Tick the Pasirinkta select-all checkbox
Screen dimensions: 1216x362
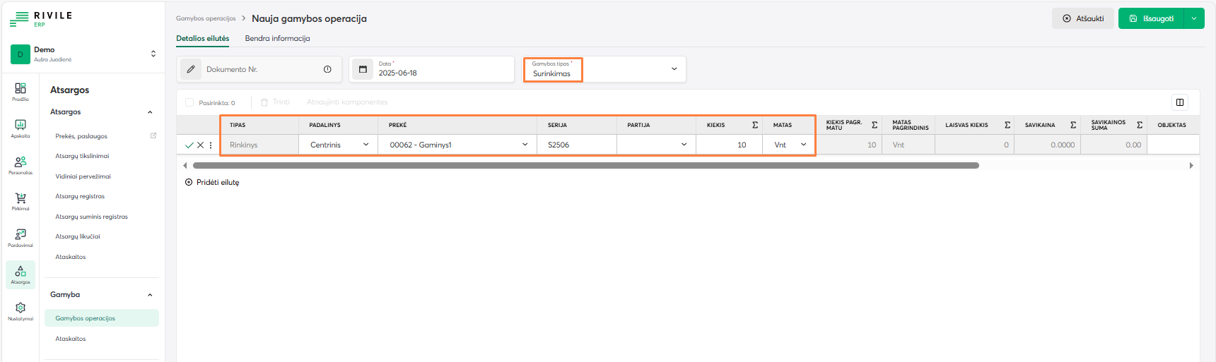pos(189,103)
